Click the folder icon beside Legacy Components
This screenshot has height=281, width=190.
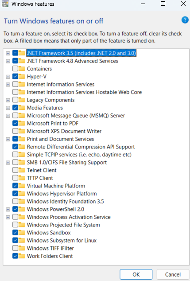22,100
